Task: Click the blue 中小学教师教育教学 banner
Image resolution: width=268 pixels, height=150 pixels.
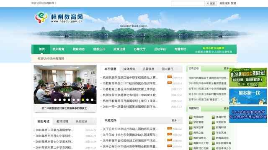Action: [x=248, y=115]
